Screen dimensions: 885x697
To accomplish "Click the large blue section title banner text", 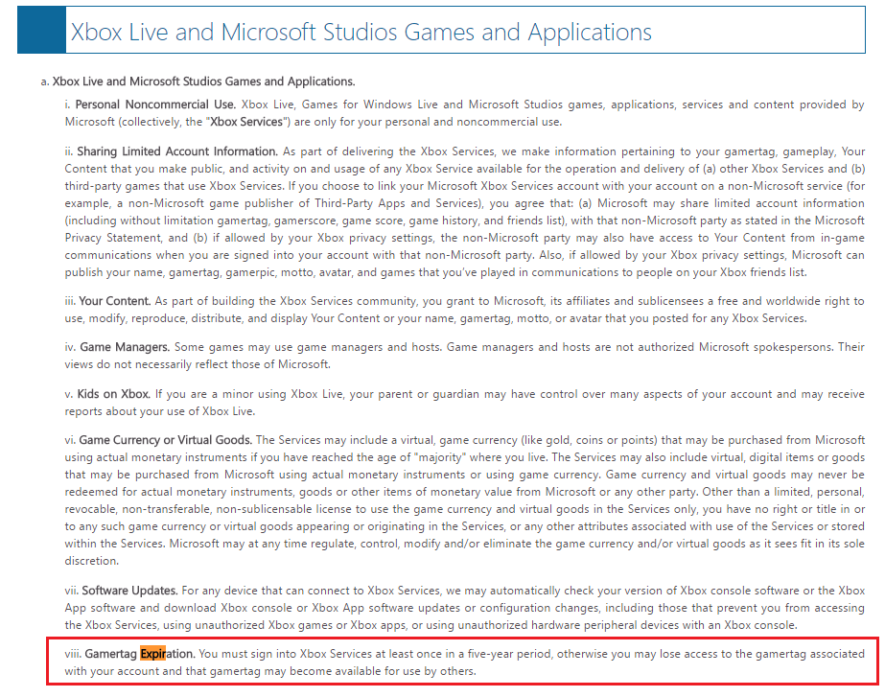I will click(361, 32).
